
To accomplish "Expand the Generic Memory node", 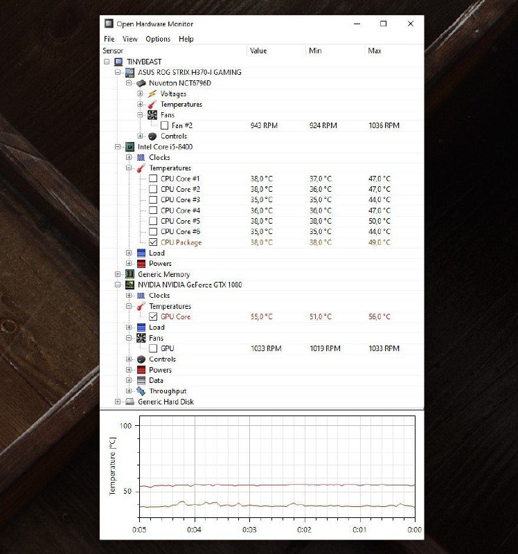I will (x=118, y=274).
